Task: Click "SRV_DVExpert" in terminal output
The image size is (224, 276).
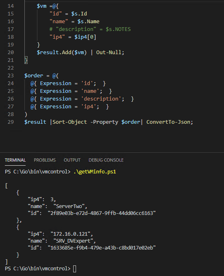Action: coord(73,241)
